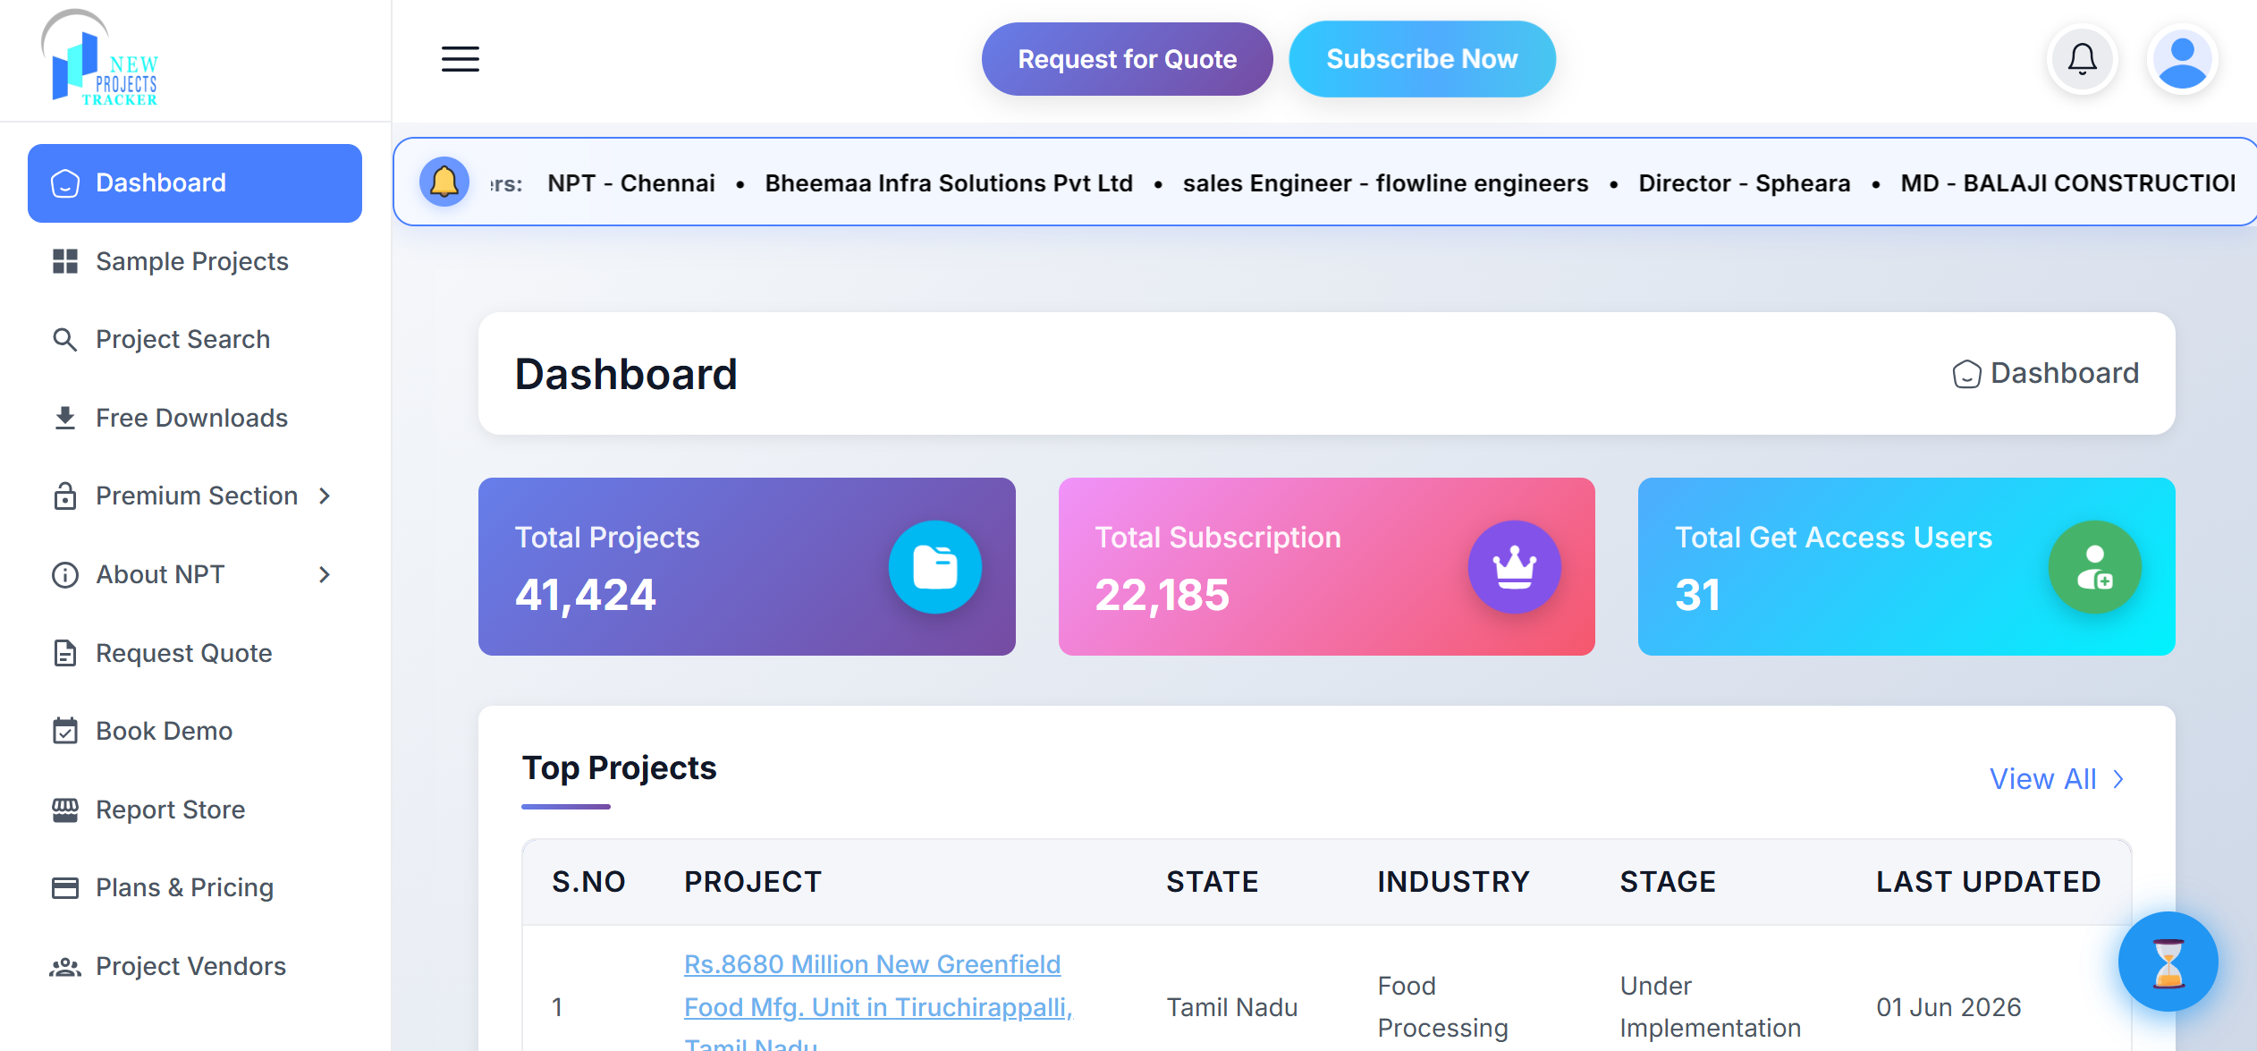Toggle the hamburger menu icon
This screenshot has width=2257, height=1051.
coord(461,59)
